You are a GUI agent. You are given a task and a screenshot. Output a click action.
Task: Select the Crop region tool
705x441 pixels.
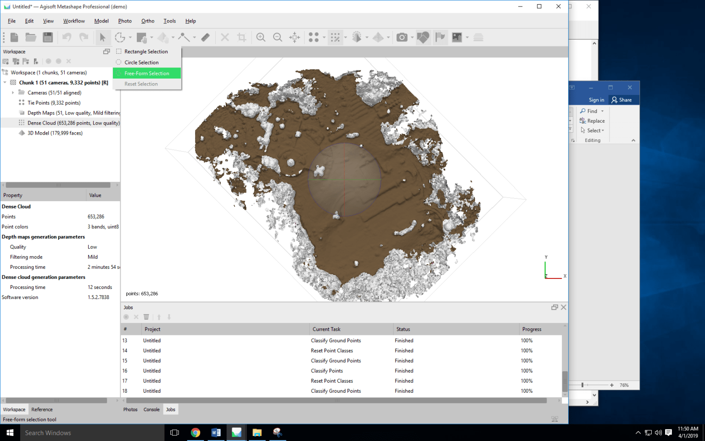pyautogui.click(x=241, y=37)
